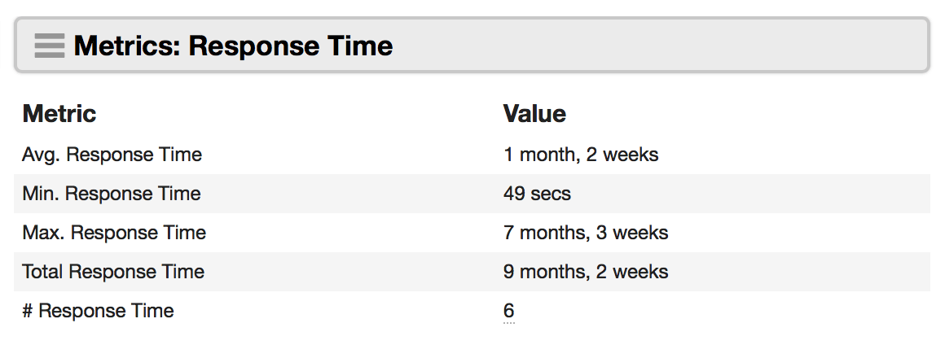This screenshot has width=945, height=345.
Task: Click the word weeks in Avg. value
Action: click(631, 155)
